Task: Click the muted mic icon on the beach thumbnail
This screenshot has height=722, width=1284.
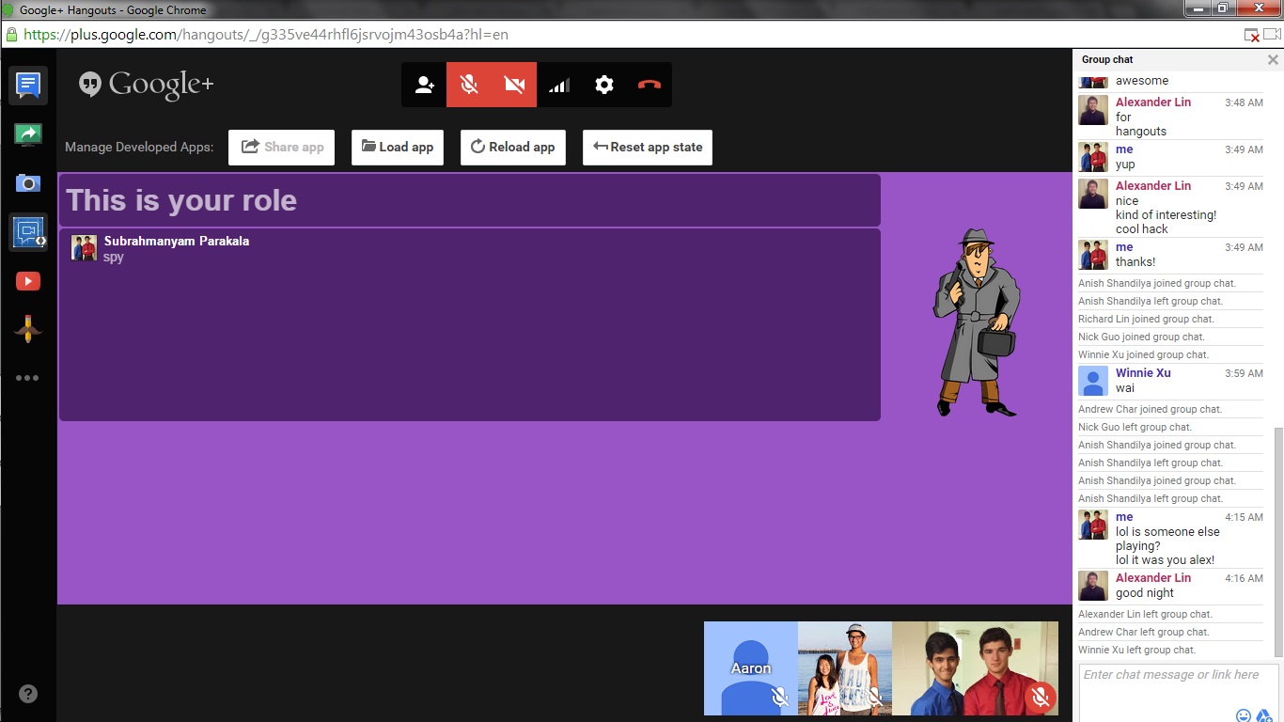Action: (x=874, y=697)
